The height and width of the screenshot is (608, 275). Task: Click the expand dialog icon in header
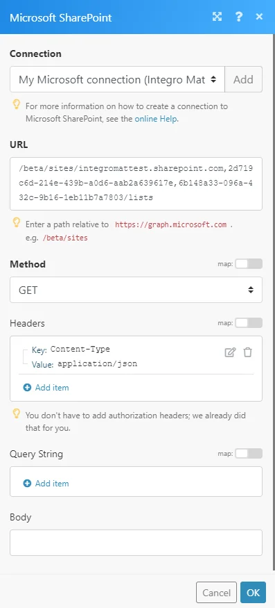217,17
